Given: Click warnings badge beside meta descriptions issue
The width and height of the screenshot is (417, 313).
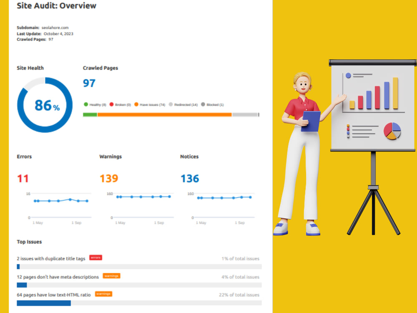Looking at the screenshot, I should pyautogui.click(x=111, y=276).
